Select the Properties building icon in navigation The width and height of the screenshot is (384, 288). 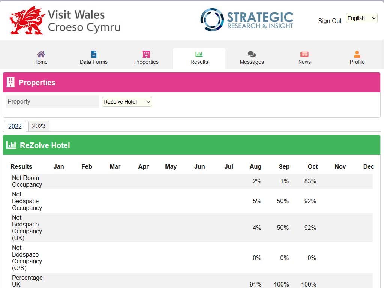(x=146, y=54)
